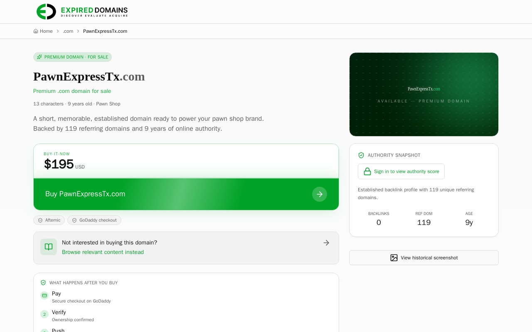Click the $195 price text
This screenshot has height=332, width=532.
(59, 164)
